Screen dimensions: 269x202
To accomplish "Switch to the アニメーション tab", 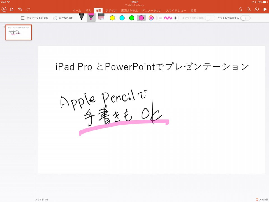I will [152, 10].
